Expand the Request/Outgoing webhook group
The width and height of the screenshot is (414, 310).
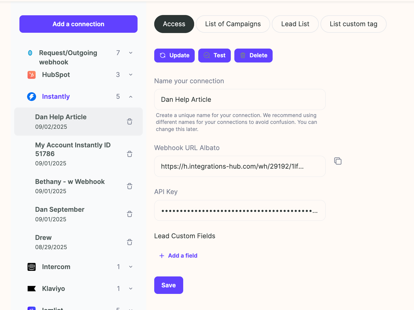click(x=131, y=53)
